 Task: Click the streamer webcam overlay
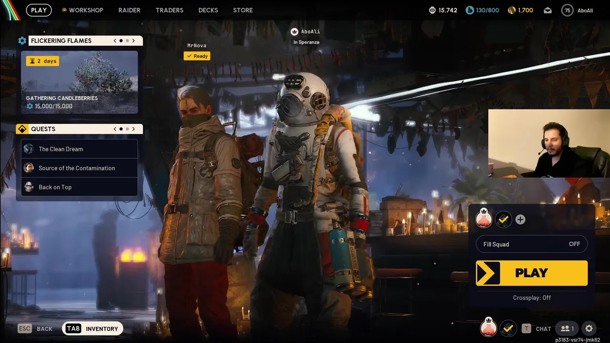(549, 143)
